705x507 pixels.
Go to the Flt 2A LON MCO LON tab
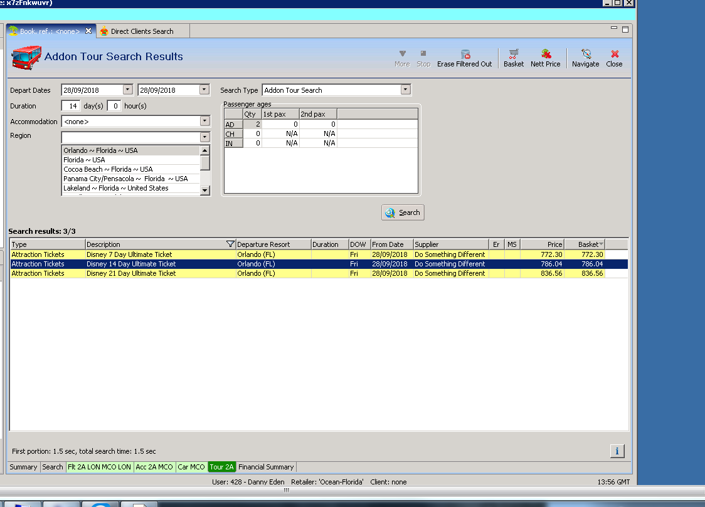(x=99, y=467)
